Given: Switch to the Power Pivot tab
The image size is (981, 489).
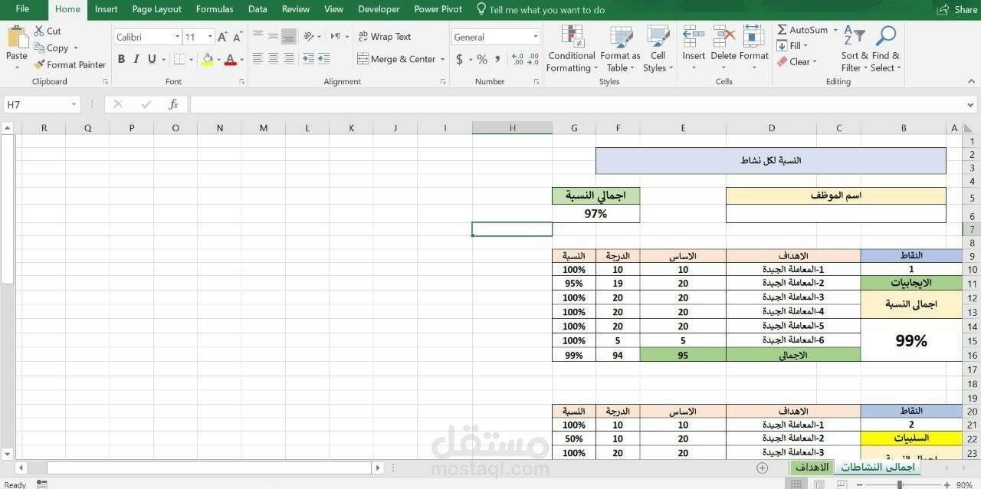Looking at the screenshot, I should coord(438,9).
